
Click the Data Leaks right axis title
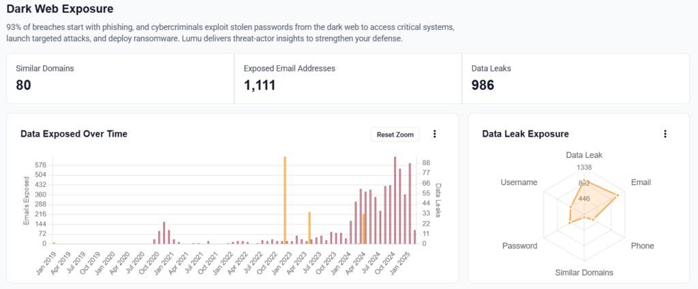(438, 201)
